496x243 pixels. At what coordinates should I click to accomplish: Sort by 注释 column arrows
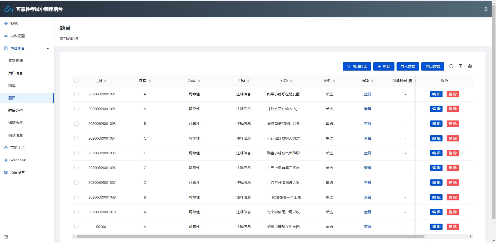point(249,81)
